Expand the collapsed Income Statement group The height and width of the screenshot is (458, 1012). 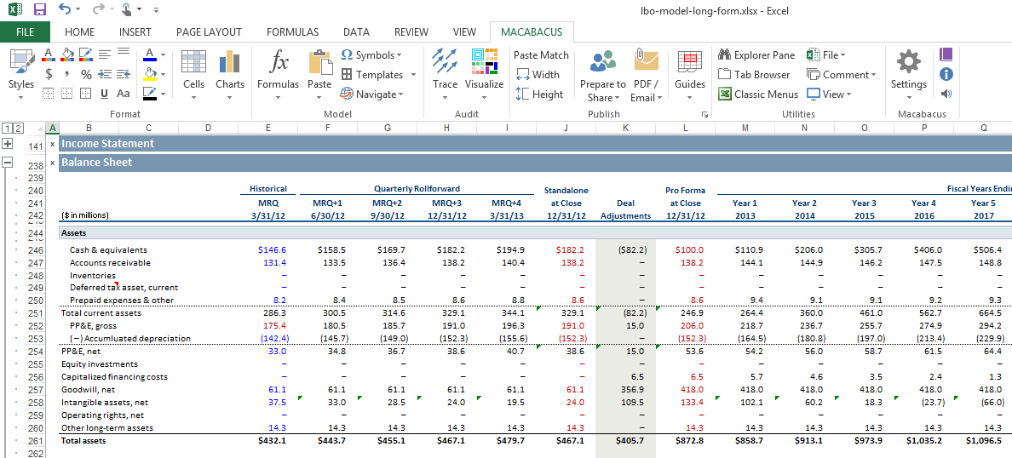[x=8, y=144]
